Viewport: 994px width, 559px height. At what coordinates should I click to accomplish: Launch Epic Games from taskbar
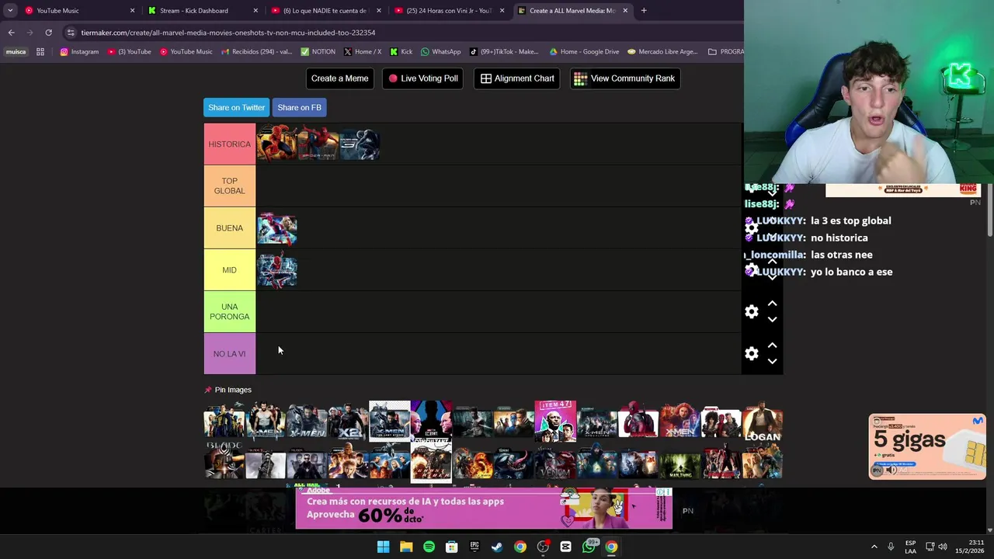coord(474,547)
